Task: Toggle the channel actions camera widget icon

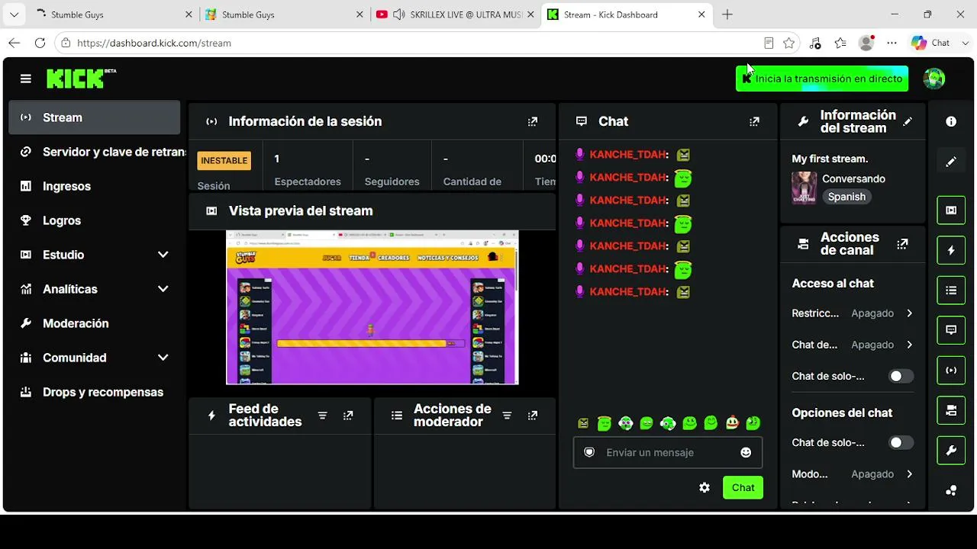Action: tap(951, 410)
